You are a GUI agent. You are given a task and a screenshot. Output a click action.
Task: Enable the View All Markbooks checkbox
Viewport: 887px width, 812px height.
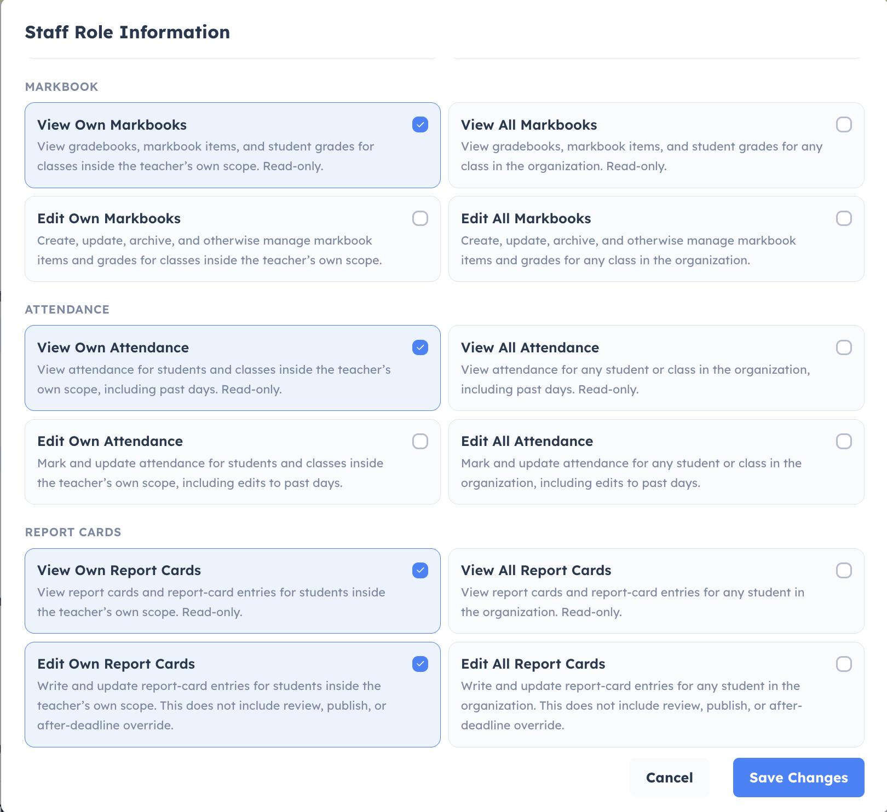coord(844,125)
